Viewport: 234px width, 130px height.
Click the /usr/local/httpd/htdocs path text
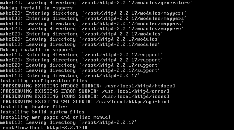tap(139, 86)
